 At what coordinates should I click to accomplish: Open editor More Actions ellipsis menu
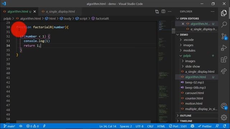click(x=170, y=11)
